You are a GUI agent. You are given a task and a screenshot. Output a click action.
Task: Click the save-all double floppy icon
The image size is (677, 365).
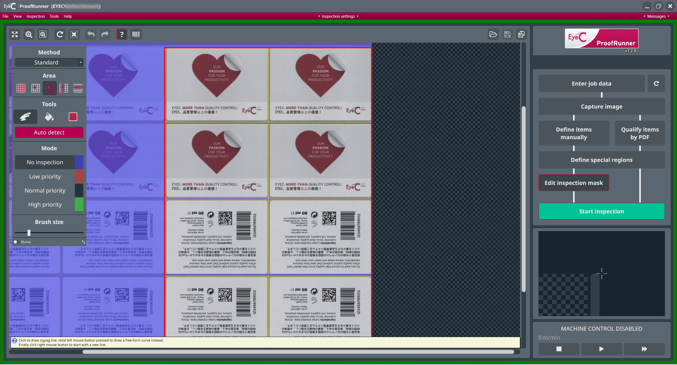click(x=521, y=34)
